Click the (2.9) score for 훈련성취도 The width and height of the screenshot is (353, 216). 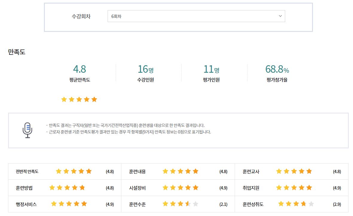tap(337, 204)
